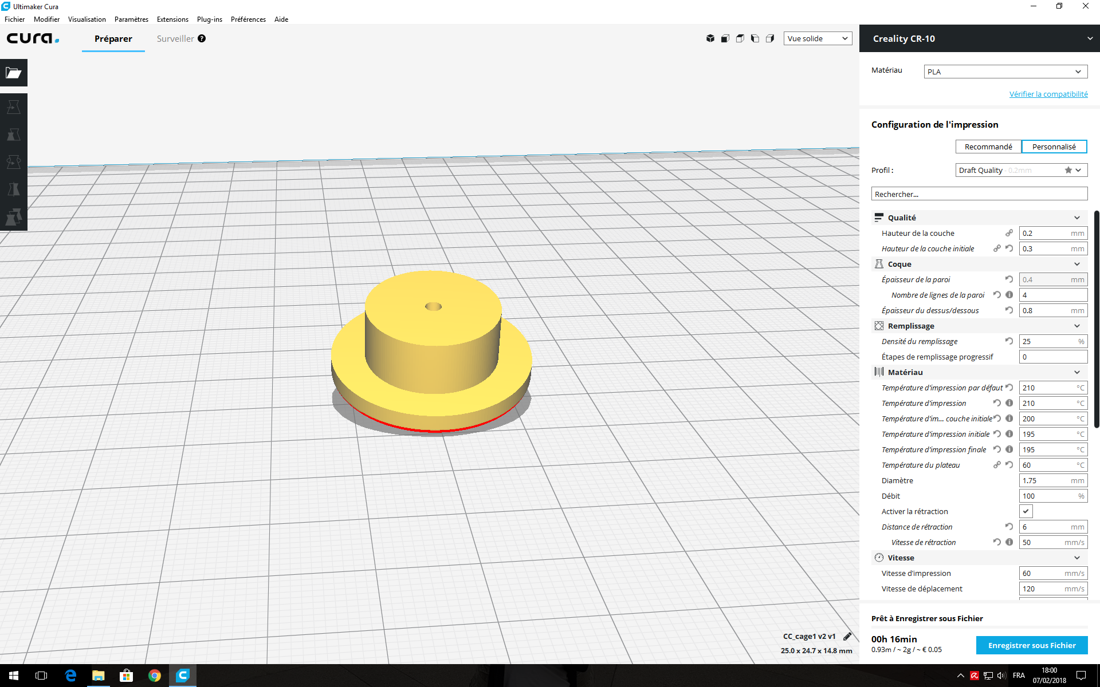Switch to Recommandé print setup mode
This screenshot has width=1100, height=687.
(988, 147)
